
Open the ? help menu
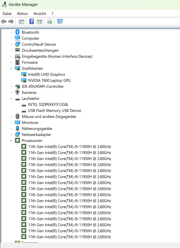pyautogui.click(x=52, y=14)
